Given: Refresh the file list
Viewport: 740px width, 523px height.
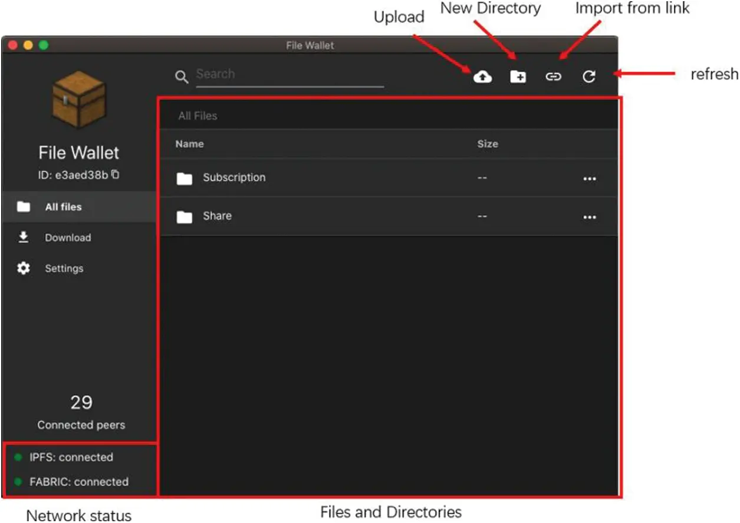Looking at the screenshot, I should (x=589, y=77).
